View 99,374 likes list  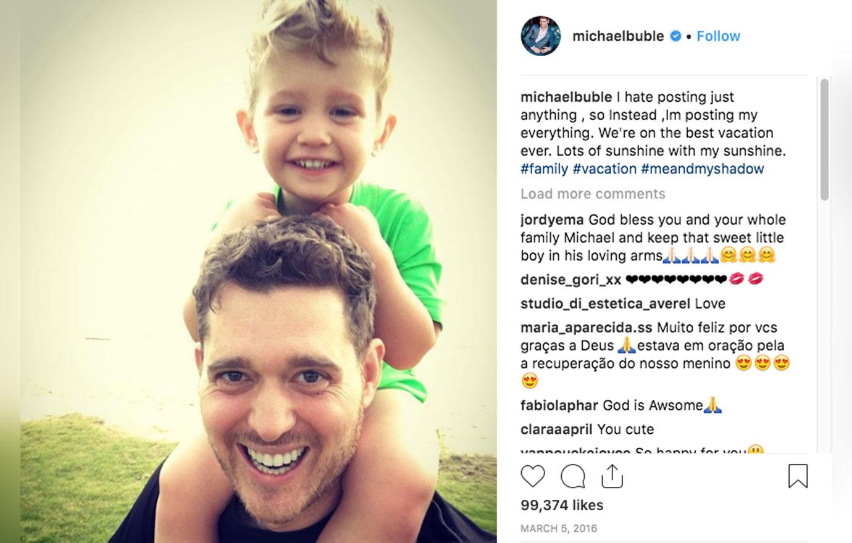tap(562, 505)
